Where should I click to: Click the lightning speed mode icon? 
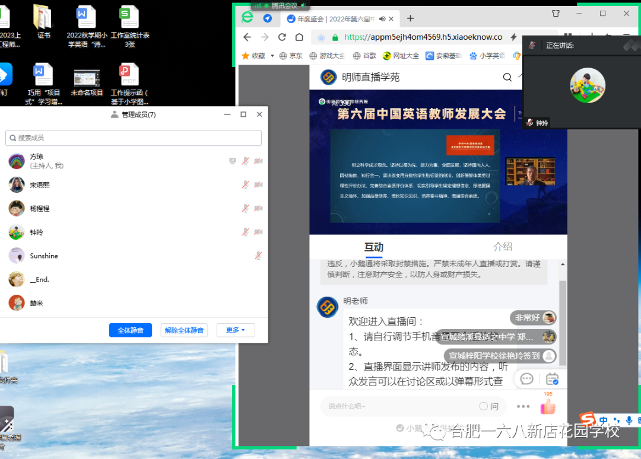[513, 37]
